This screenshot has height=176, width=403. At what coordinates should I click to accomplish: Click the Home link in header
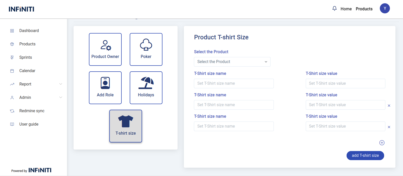pos(346,9)
